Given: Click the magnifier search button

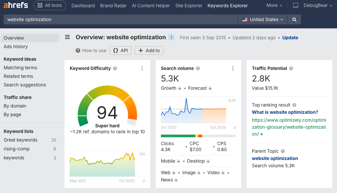Looking at the screenshot, I should [x=294, y=19].
